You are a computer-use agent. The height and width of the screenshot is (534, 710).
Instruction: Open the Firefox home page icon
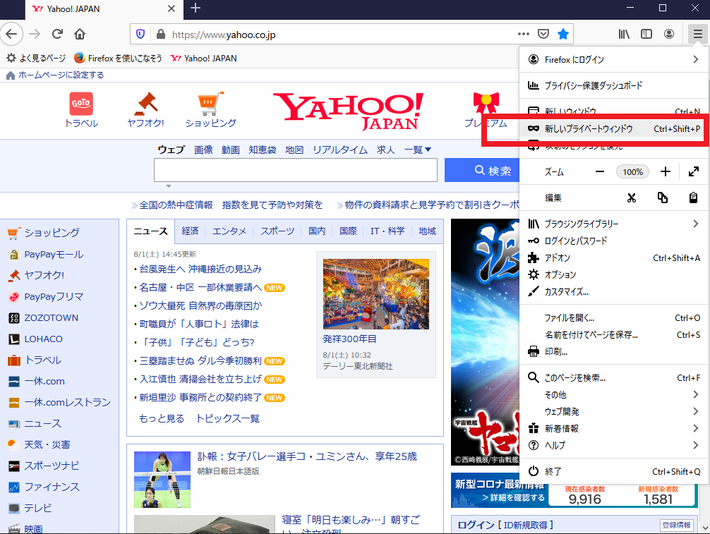coord(80,34)
